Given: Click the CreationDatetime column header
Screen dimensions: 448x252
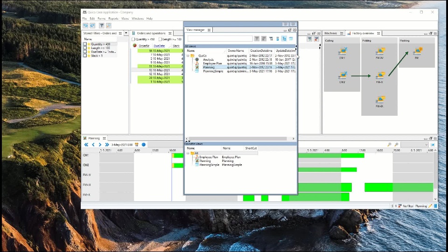Looking at the screenshot, I should [x=261, y=50].
